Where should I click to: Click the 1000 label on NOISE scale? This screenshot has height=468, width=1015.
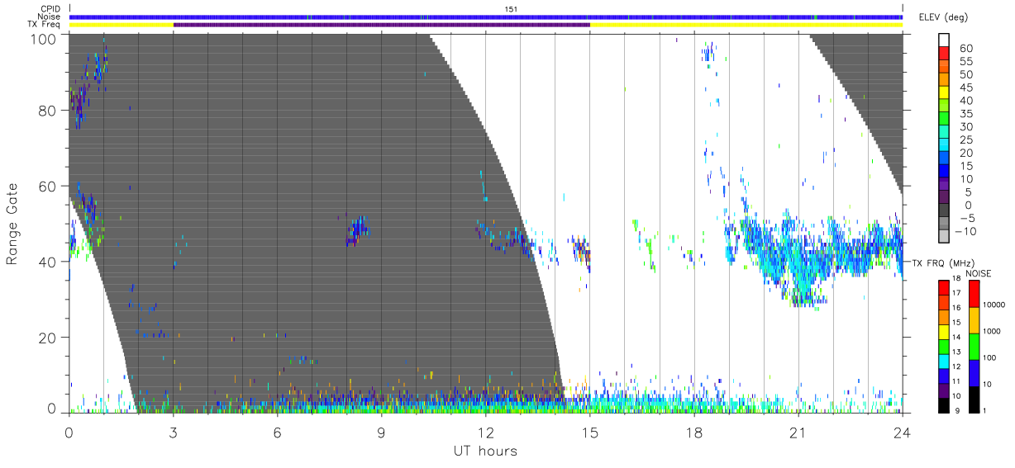pyautogui.click(x=993, y=330)
